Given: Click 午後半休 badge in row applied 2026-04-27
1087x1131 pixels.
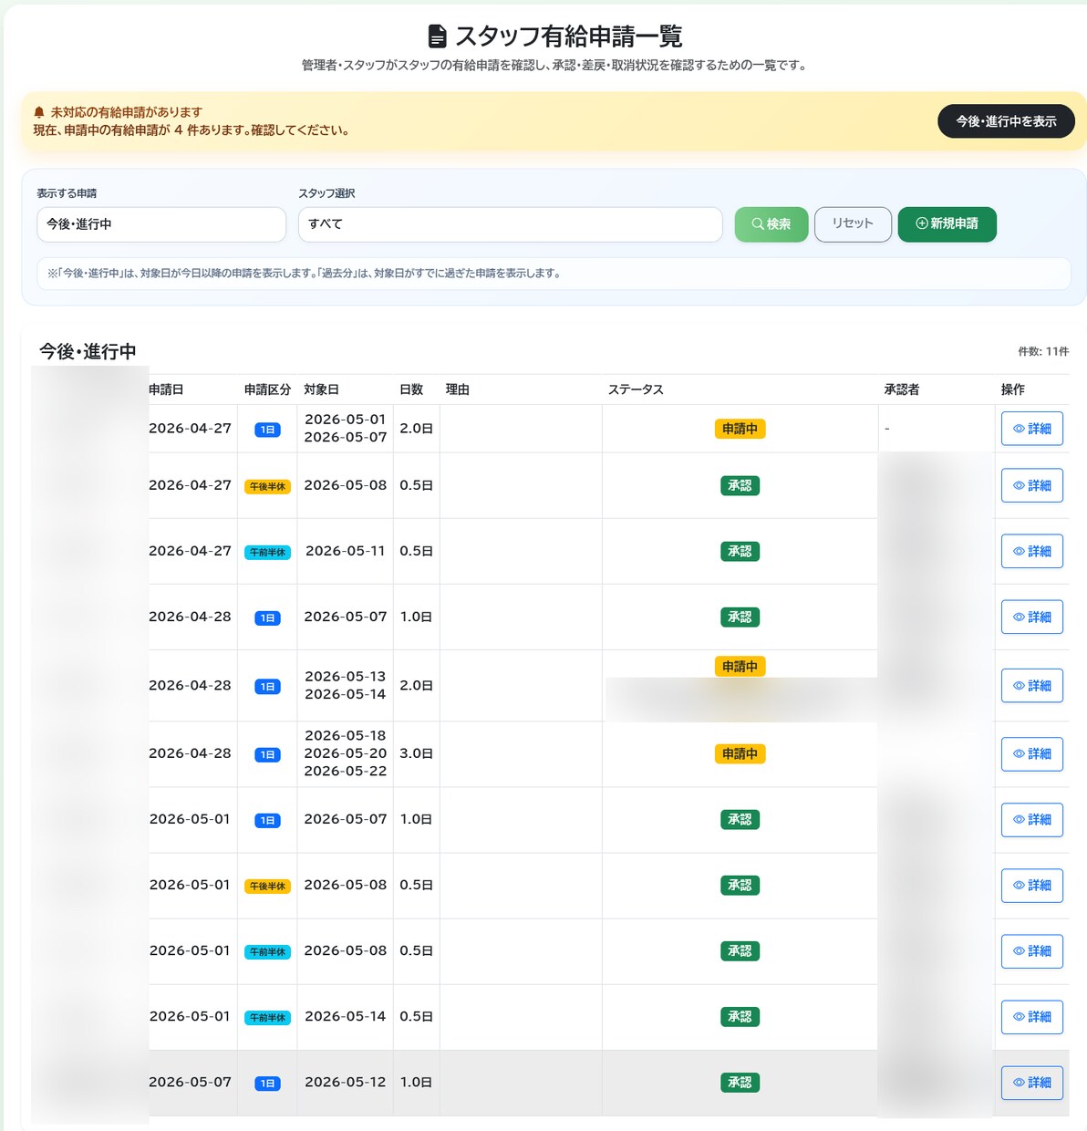Looking at the screenshot, I should point(267,487).
